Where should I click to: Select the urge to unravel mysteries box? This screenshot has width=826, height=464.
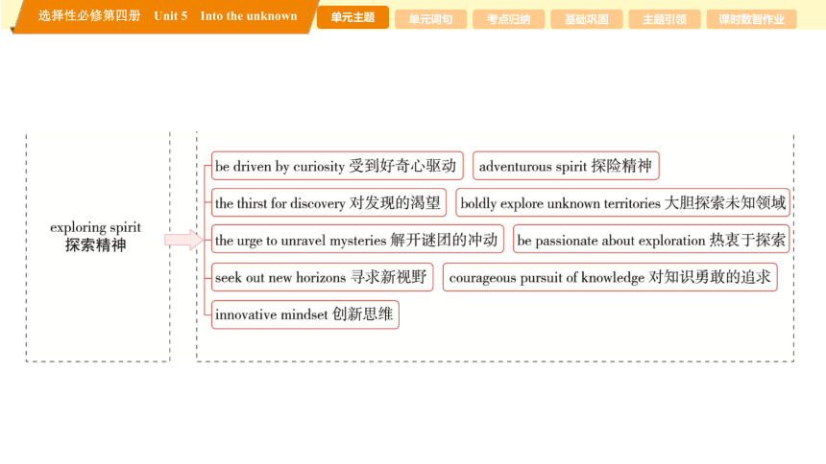tap(357, 240)
